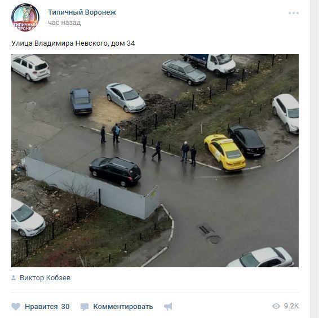Click the eye views icon
The height and width of the screenshot is (318, 319).
tap(276, 306)
